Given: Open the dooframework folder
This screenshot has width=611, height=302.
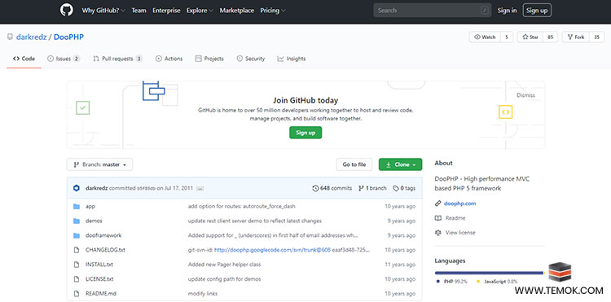Looking at the screenshot, I should [x=103, y=235].
